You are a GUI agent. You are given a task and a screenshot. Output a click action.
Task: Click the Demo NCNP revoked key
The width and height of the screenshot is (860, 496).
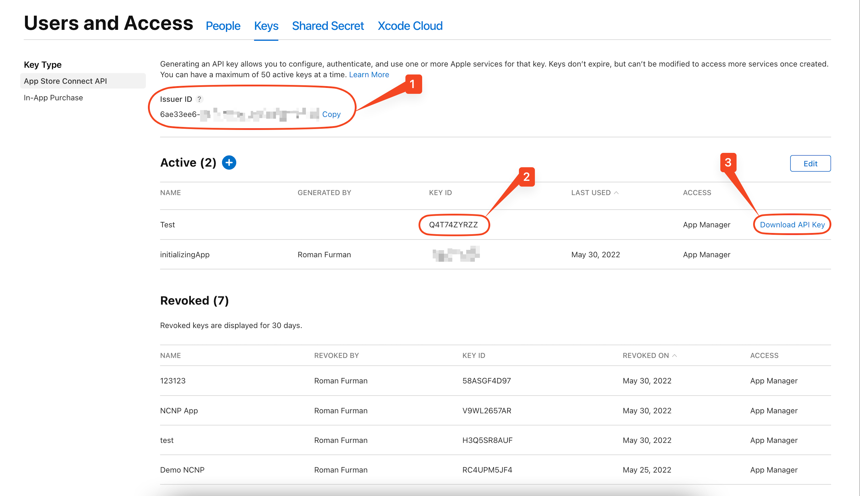point(182,470)
